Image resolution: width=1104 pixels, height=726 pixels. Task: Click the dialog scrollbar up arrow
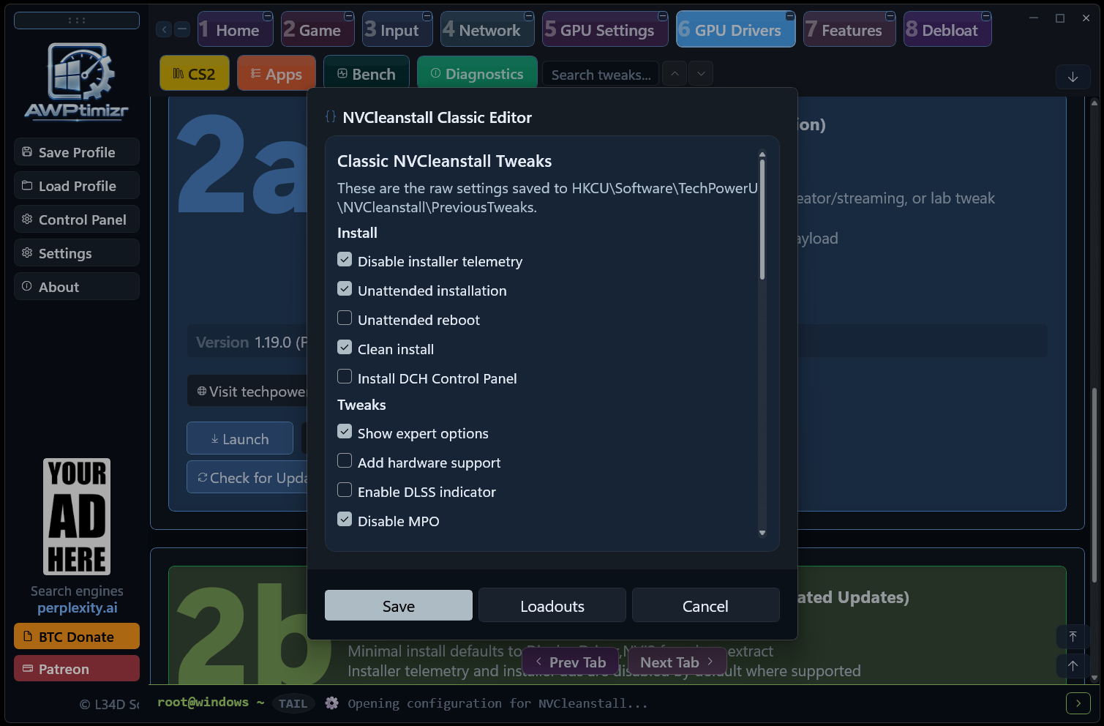[x=762, y=154]
